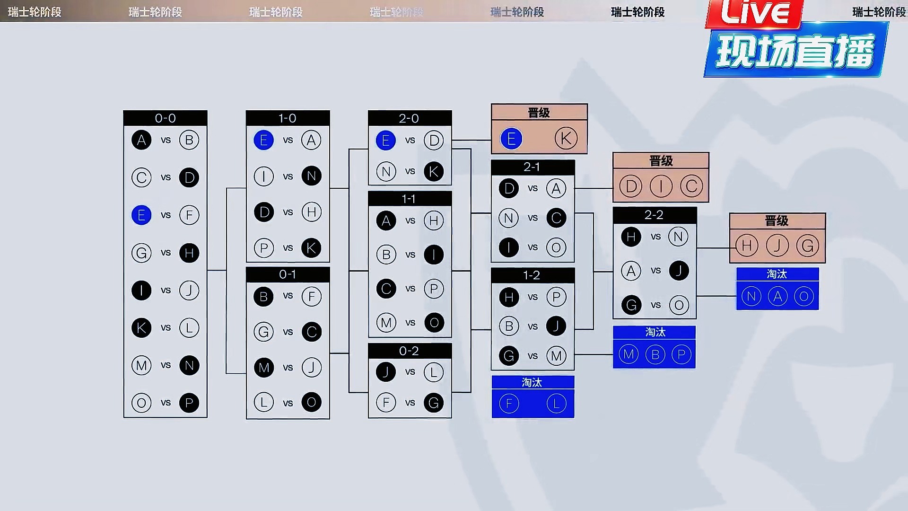The image size is (908, 511).
Task: Select the black J circle in the 2-2 box
Action: click(x=679, y=271)
